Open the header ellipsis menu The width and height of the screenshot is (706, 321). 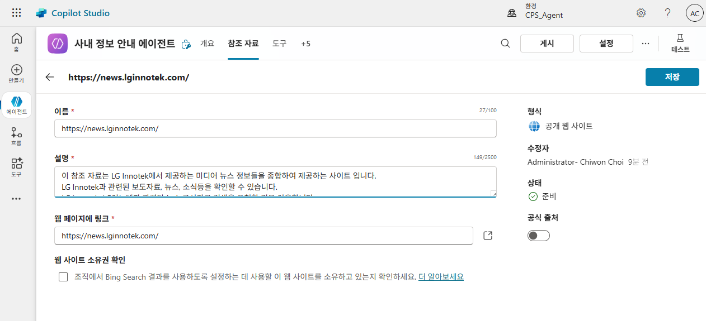(x=646, y=44)
